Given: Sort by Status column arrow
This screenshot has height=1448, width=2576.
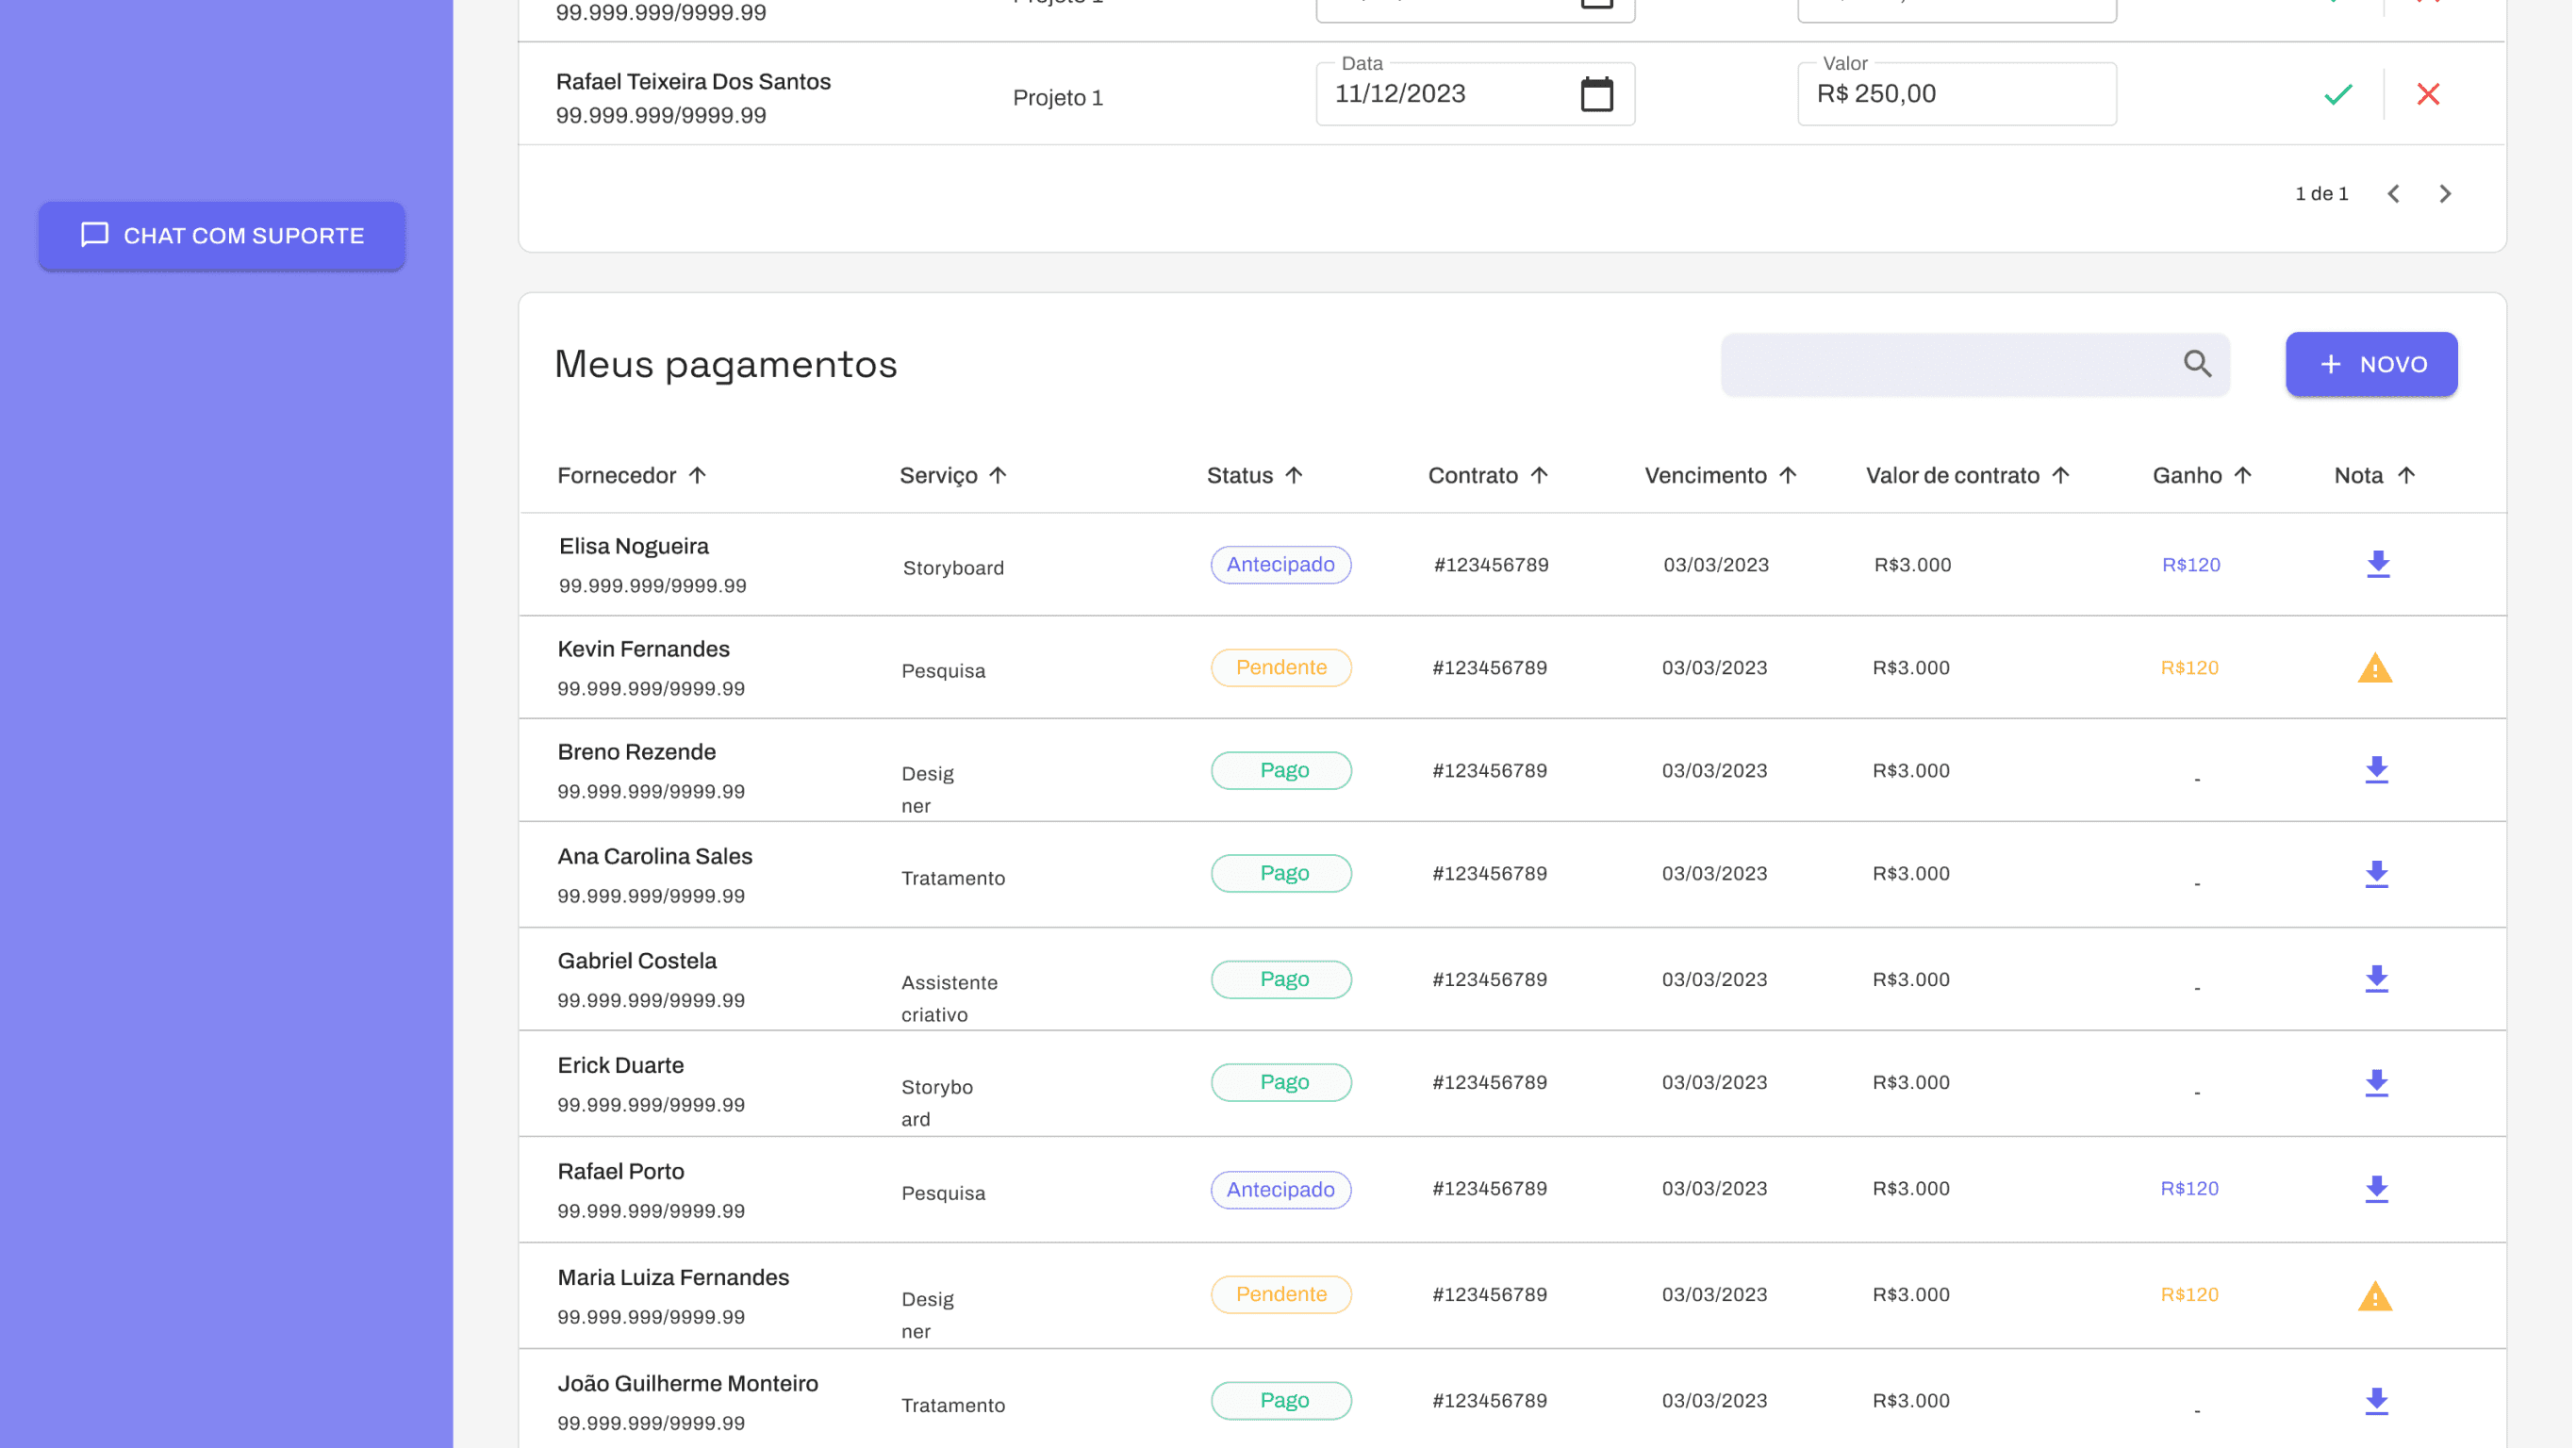Looking at the screenshot, I should 1293,475.
